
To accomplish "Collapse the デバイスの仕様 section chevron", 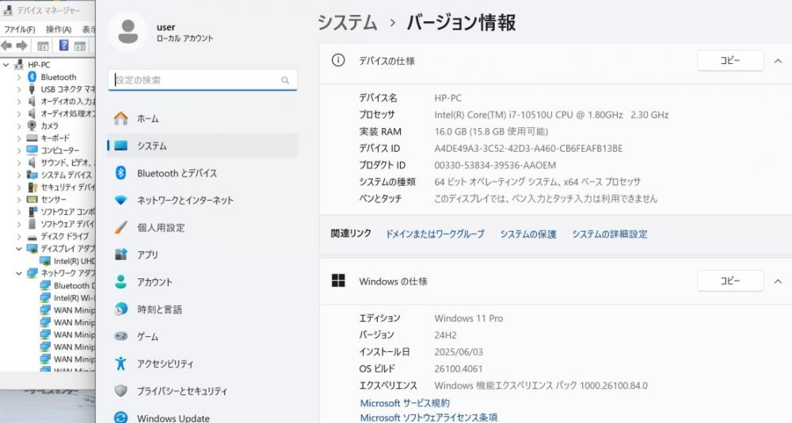I will click(778, 61).
